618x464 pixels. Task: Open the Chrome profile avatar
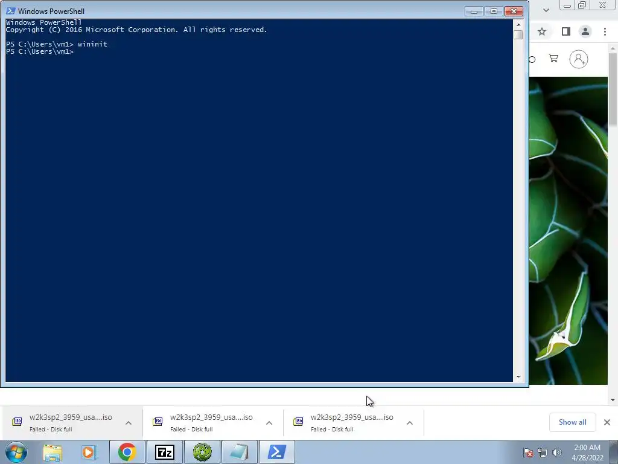(x=585, y=31)
